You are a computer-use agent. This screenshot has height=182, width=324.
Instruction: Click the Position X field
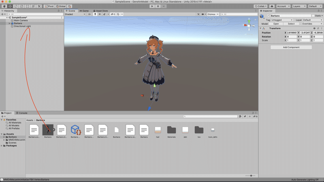pyautogui.click(x=292, y=33)
